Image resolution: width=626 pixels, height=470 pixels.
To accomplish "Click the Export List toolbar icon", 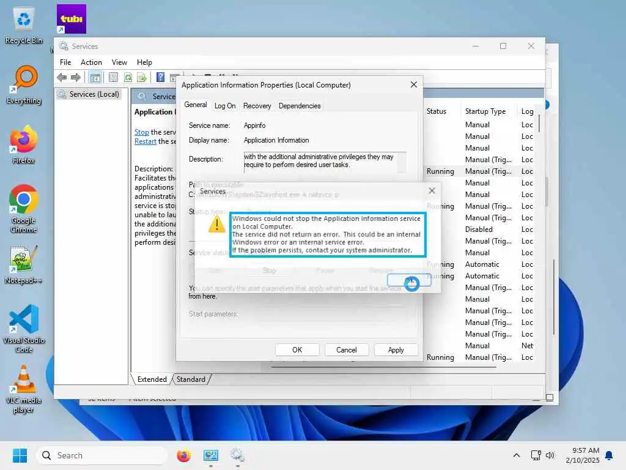I will click(x=141, y=77).
